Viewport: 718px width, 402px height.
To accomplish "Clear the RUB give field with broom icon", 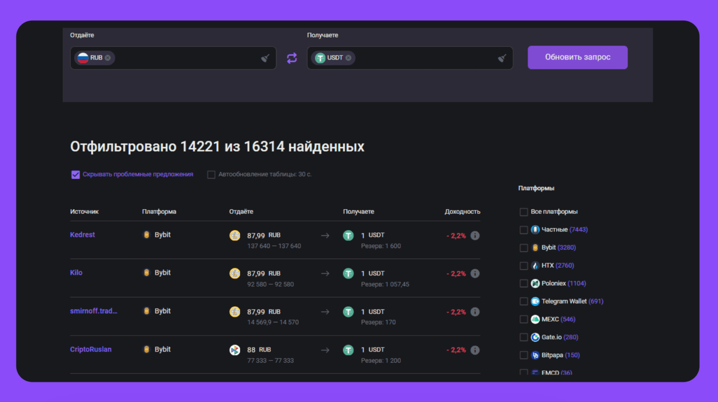I will (x=265, y=58).
